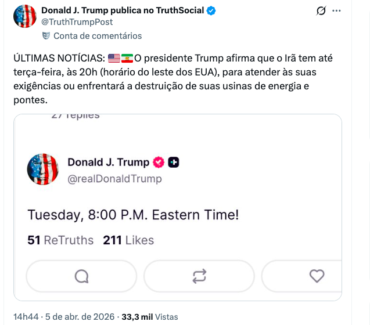The width and height of the screenshot is (370, 325).
Task: Click the @realDonaldTrump handle
Action: tap(114, 179)
